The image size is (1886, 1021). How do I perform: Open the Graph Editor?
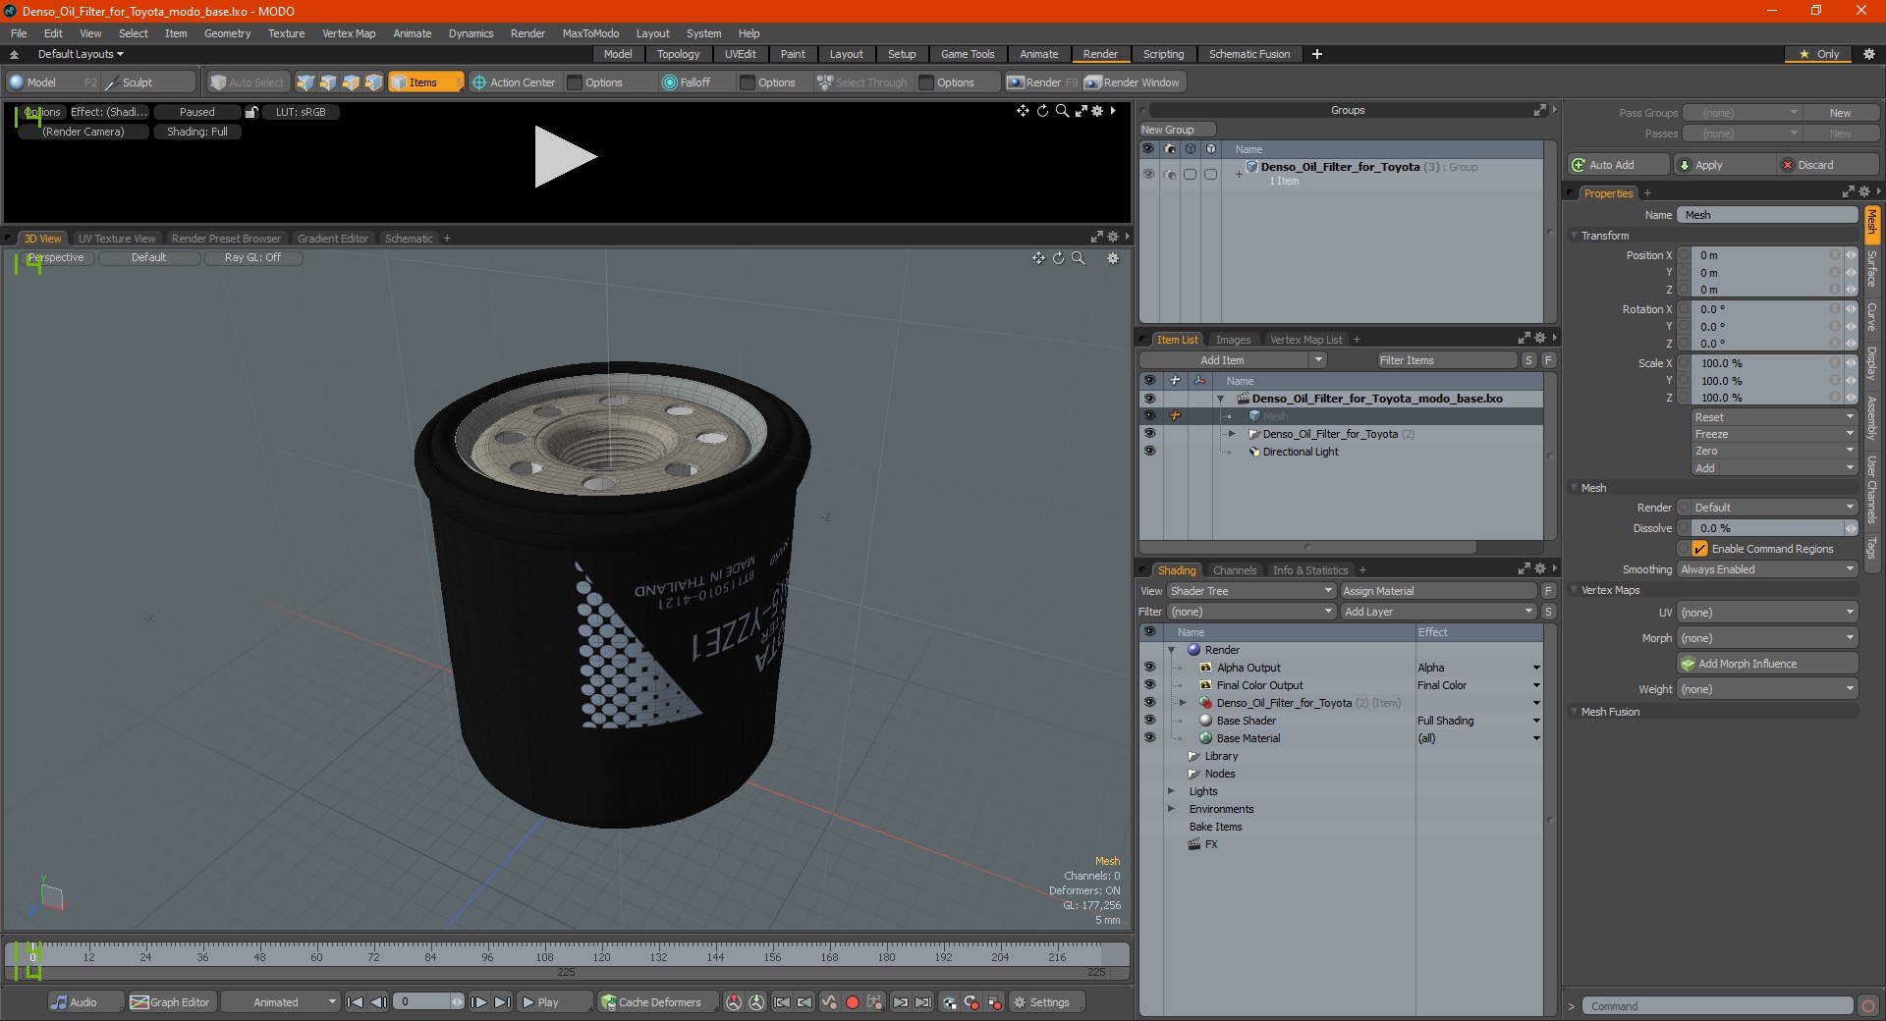[170, 1002]
